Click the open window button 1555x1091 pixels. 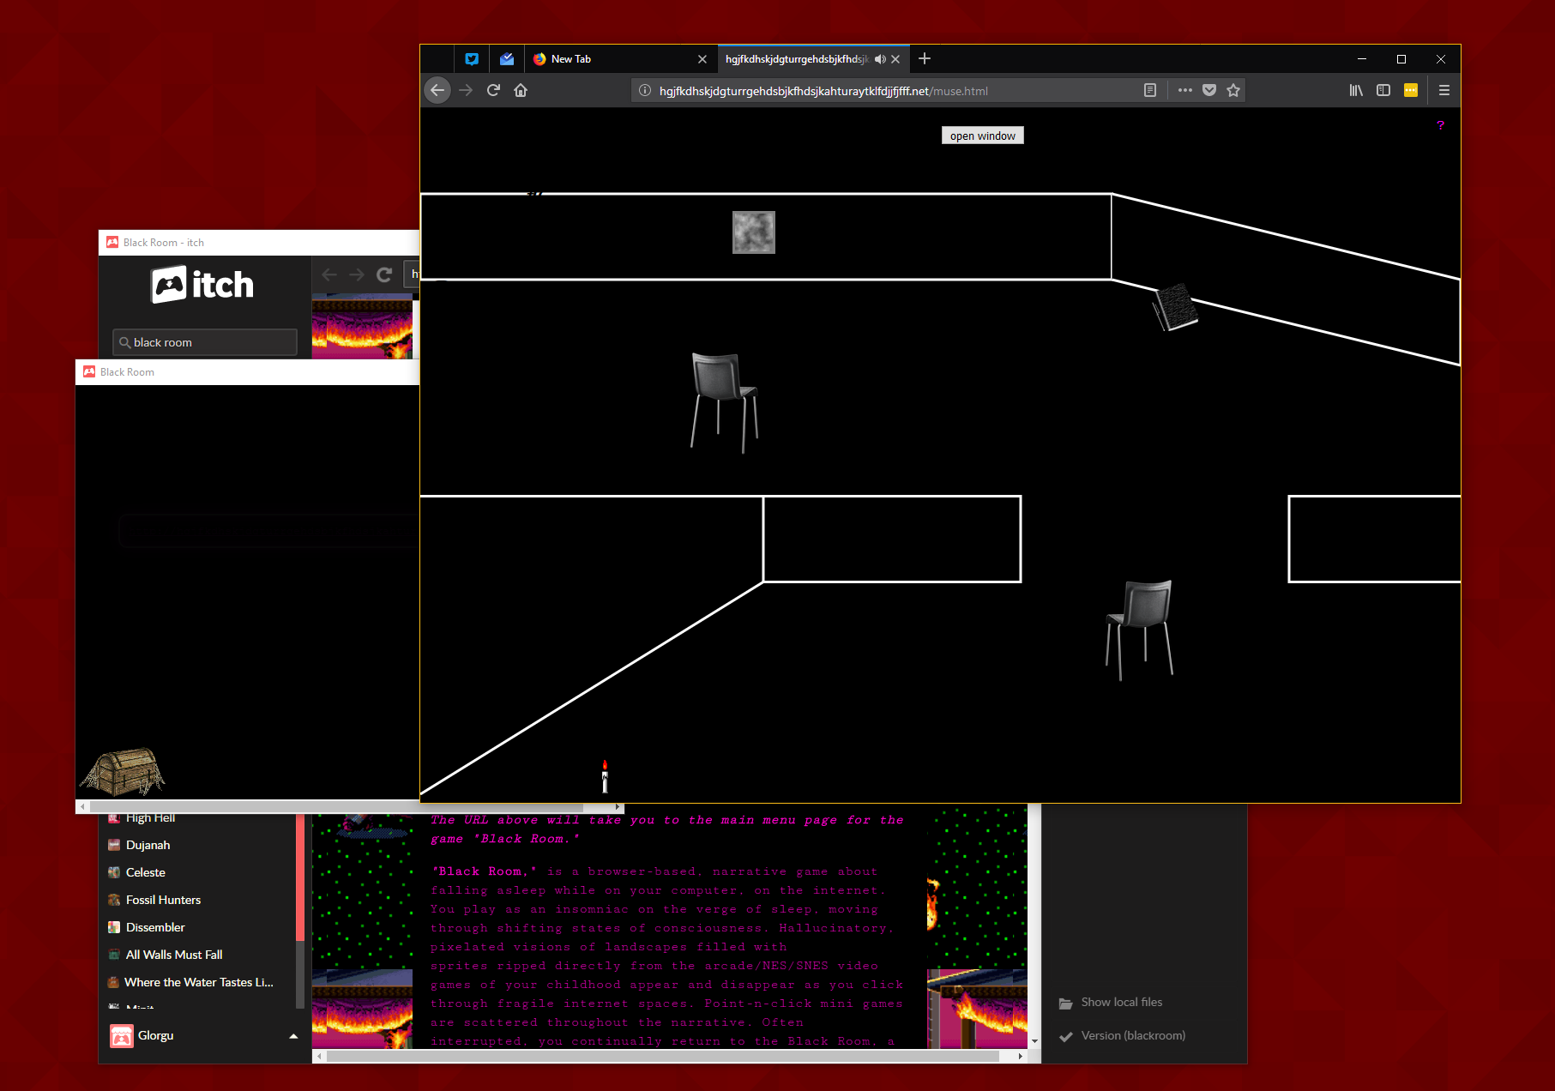[x=982, y=136]
